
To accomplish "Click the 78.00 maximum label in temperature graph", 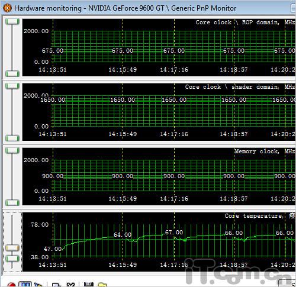I will pyautogui.click(x=40, y=224).
